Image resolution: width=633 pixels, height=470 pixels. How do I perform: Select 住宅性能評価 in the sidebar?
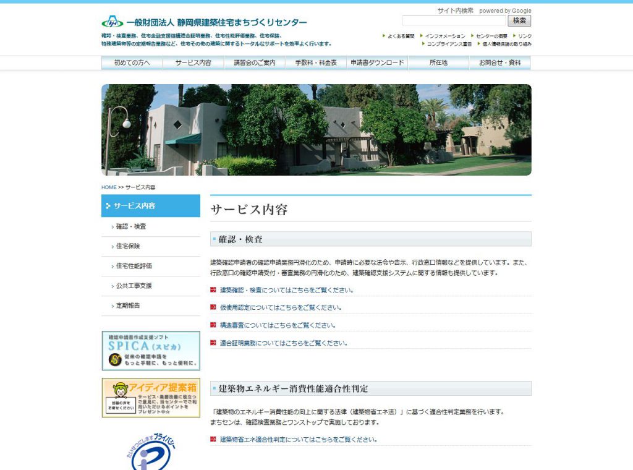click(x=134, y=266)
